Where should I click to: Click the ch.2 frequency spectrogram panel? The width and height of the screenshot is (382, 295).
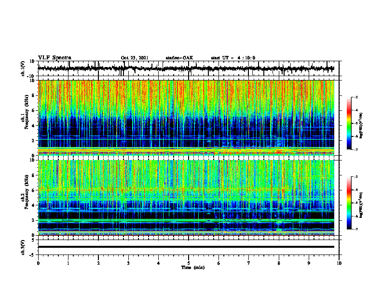pyautogui.click(x=186, y=198)
